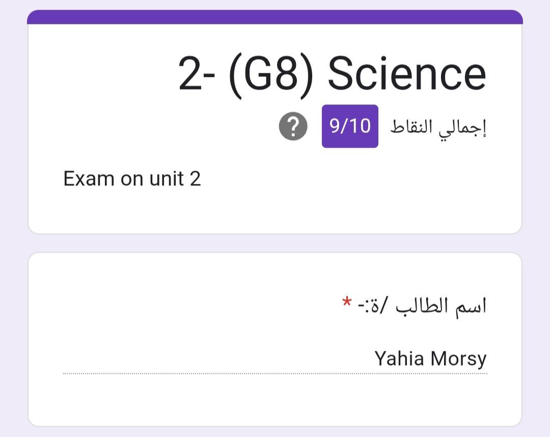Viewport: 550px width, 437px height.
Task: Click the question mark help icon
Action: point(293,127)
